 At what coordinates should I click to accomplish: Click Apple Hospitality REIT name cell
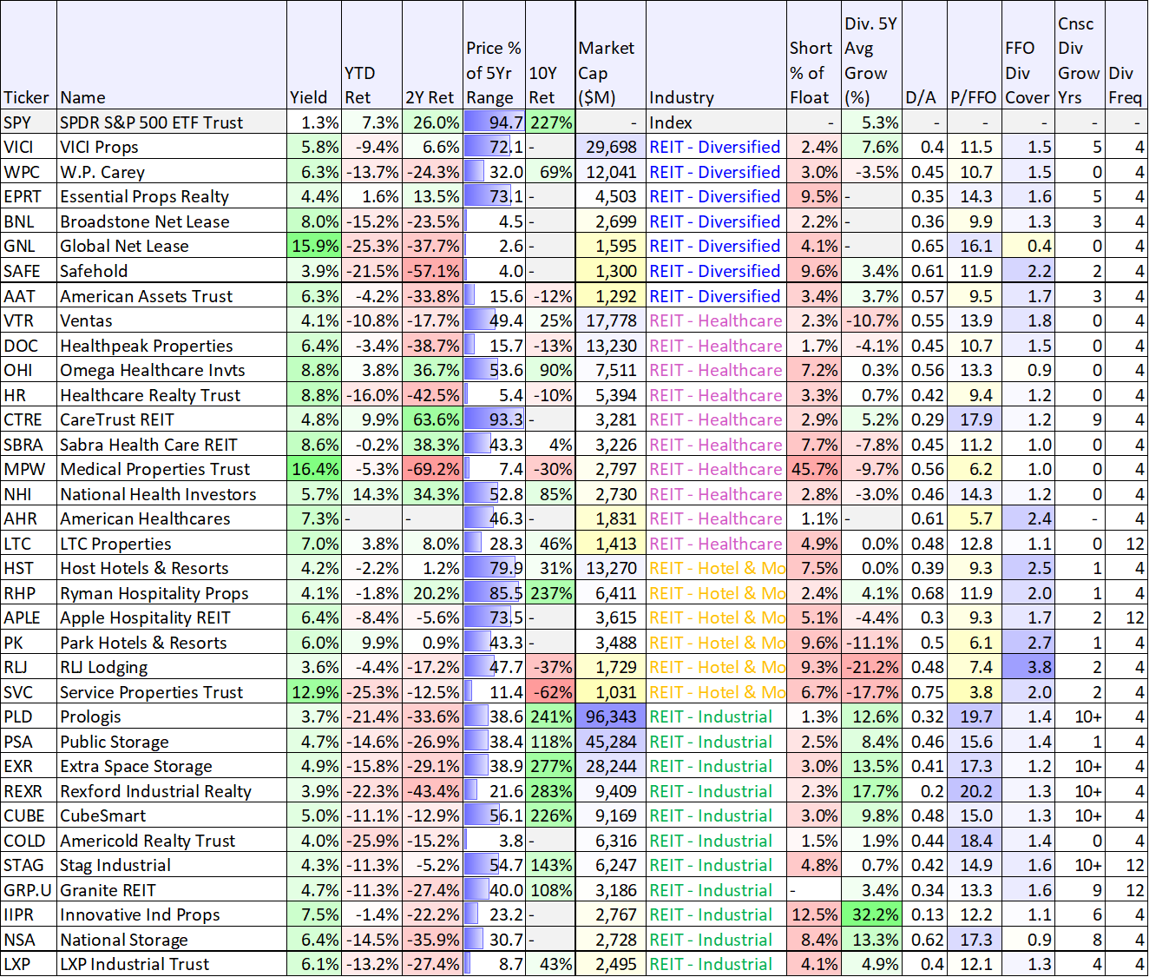click(172, 617)
